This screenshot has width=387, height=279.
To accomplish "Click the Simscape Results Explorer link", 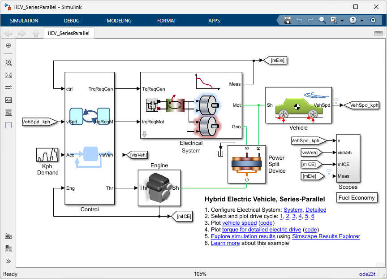I will click(x=326, y=236).
